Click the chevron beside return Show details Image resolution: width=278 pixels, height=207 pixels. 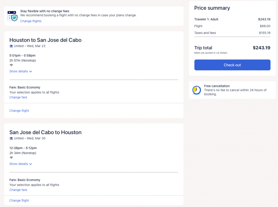pos(31,164)
